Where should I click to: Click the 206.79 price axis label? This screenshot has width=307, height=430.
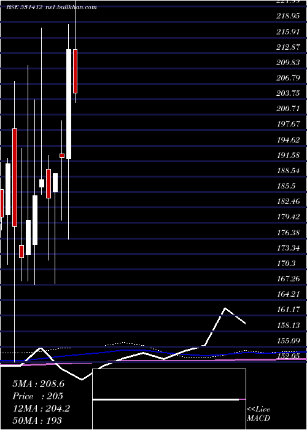point(288,78)
